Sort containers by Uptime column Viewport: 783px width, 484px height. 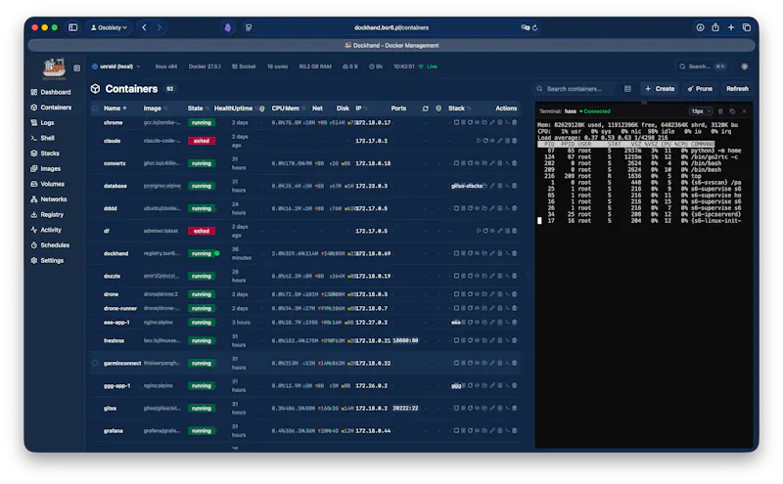(x=246, y=109)
